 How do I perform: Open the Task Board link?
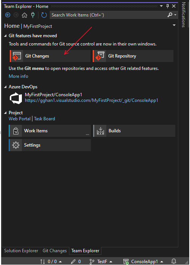tap(44, 119)
